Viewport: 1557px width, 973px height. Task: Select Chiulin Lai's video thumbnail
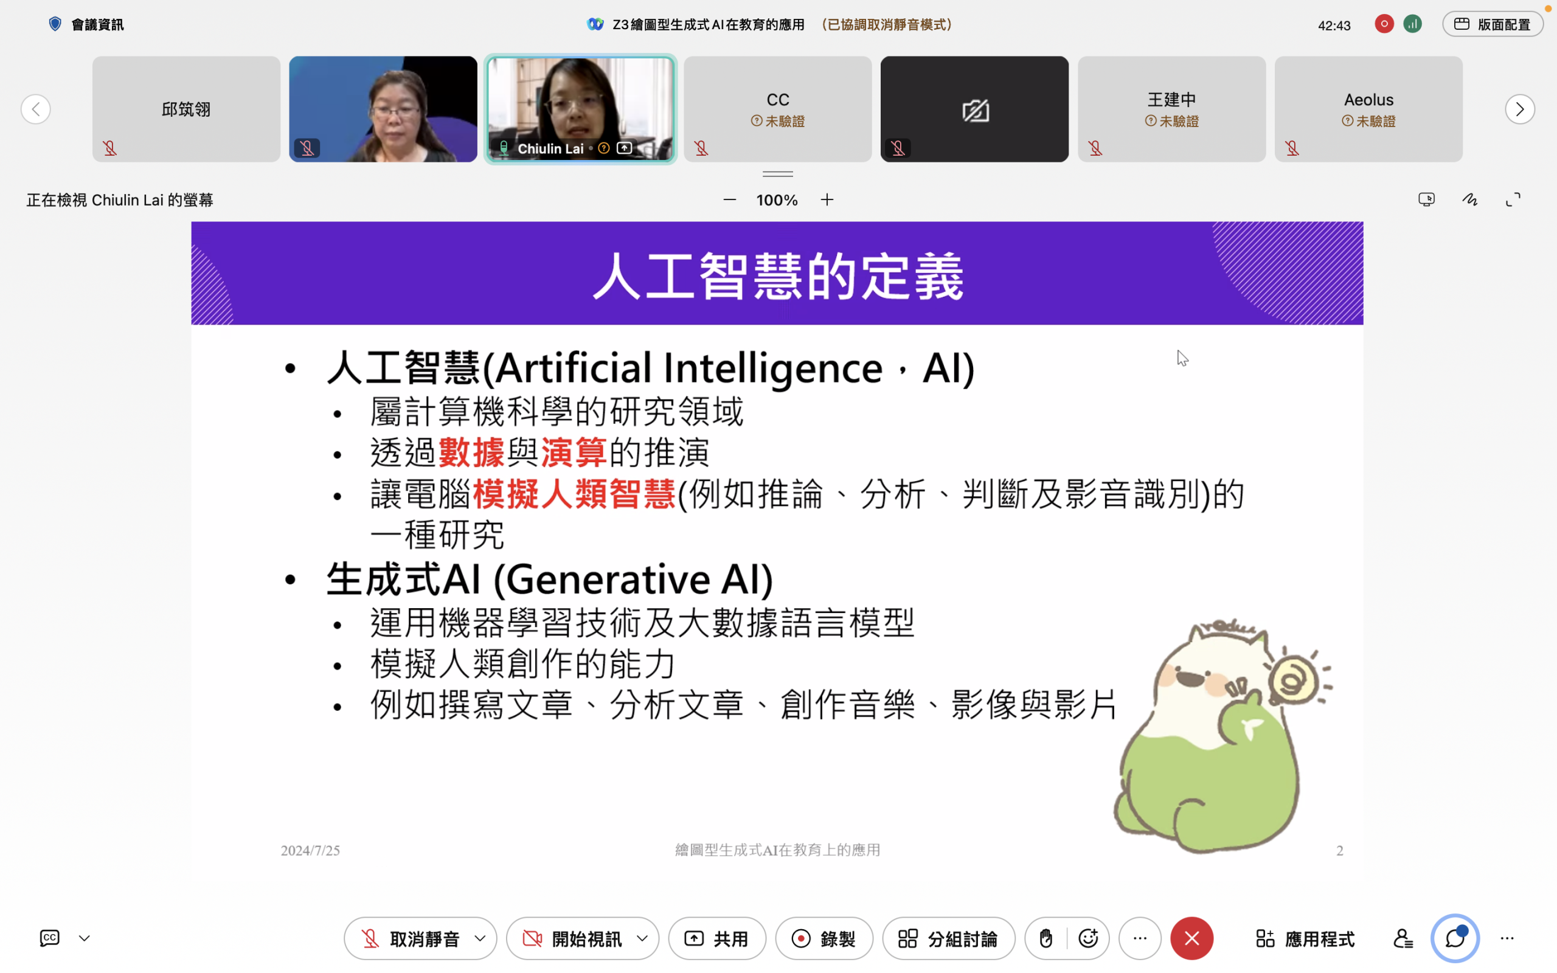580,109
